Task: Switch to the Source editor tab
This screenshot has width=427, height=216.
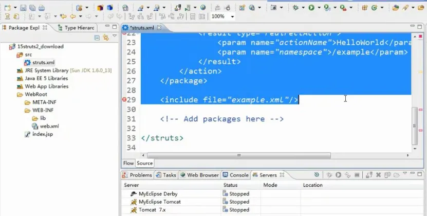Action: tap(144, 163)
